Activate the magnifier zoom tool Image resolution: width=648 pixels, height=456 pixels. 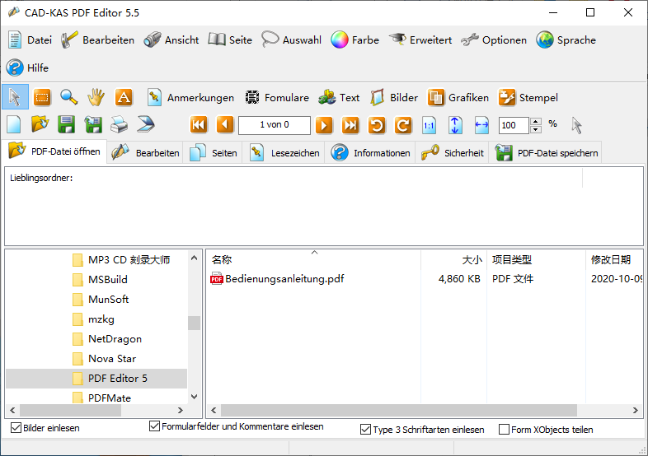click(68, 97)
